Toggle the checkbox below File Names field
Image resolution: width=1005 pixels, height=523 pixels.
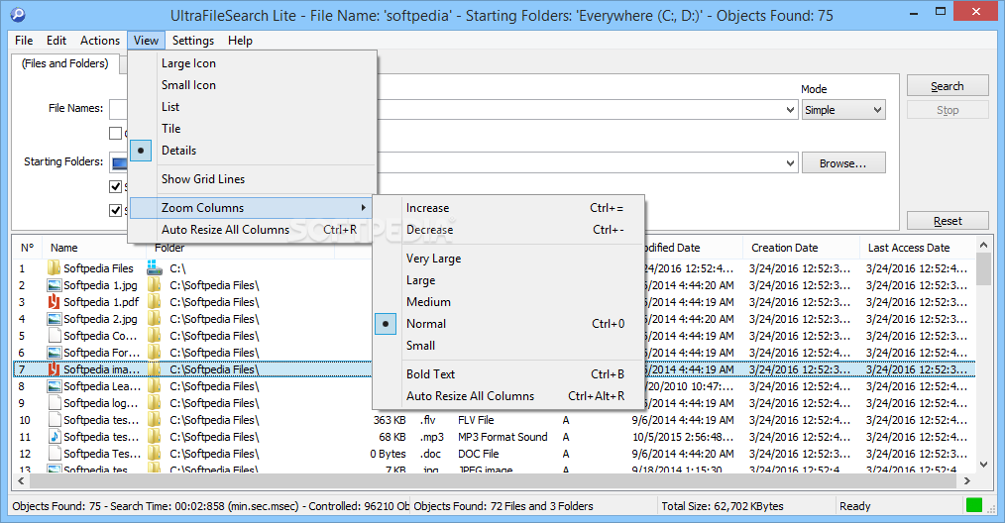pyautogui.click(x=115, y=134)
